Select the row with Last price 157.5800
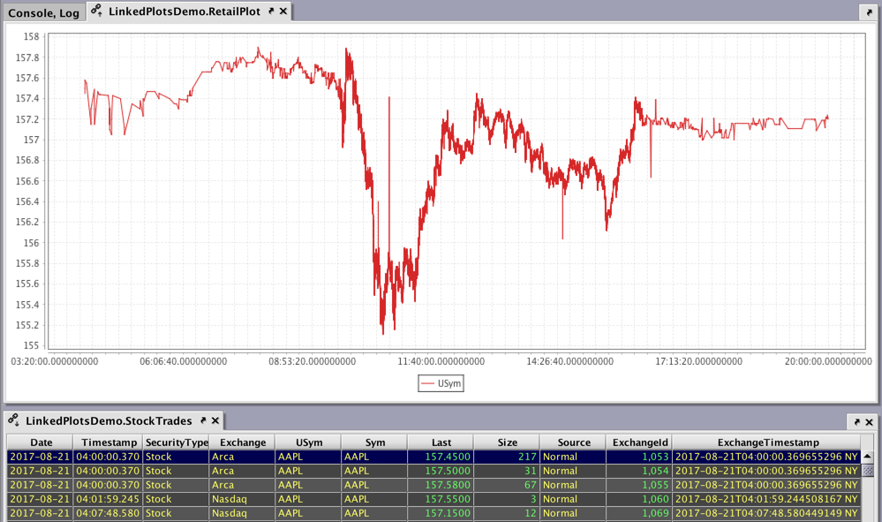The width and height of the screenshot is (882, 522). click(x=441, y=485)
